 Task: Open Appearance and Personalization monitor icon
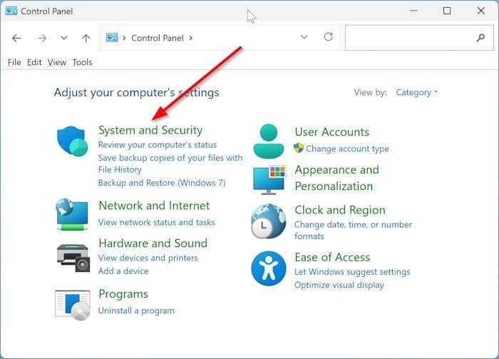coord(269,178)
